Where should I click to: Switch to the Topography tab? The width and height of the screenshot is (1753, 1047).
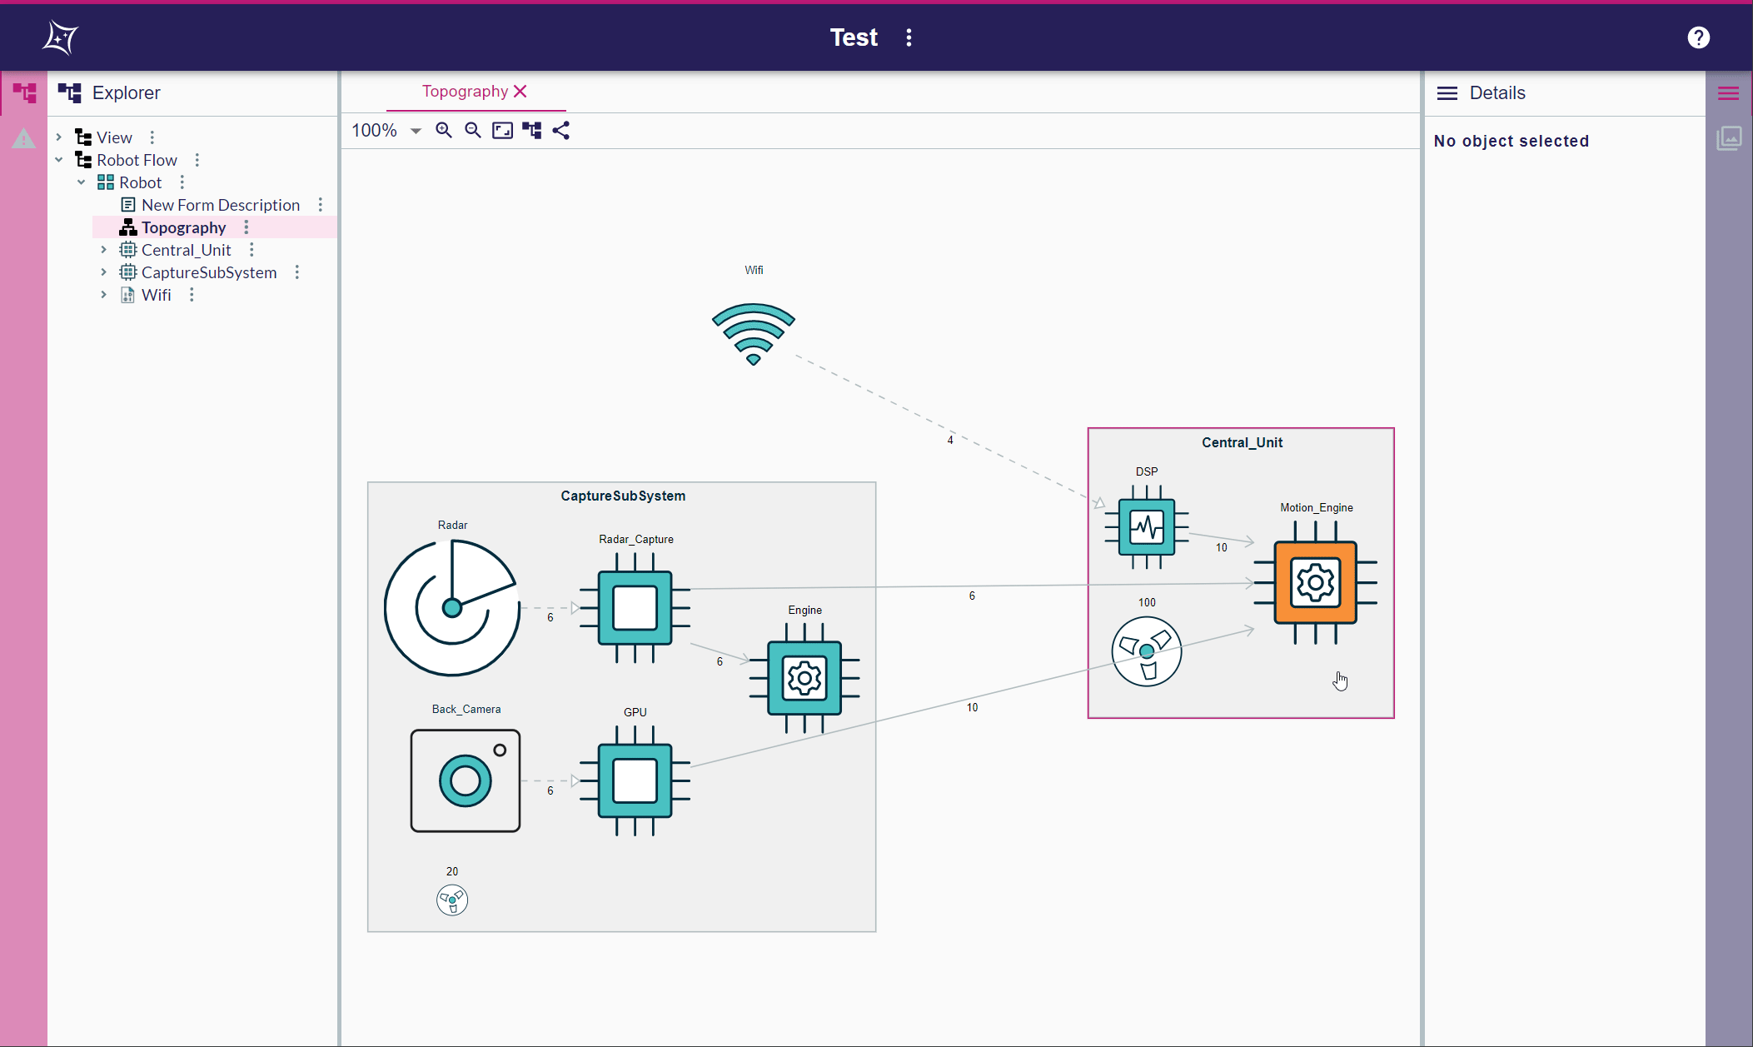tap(464, 92)
